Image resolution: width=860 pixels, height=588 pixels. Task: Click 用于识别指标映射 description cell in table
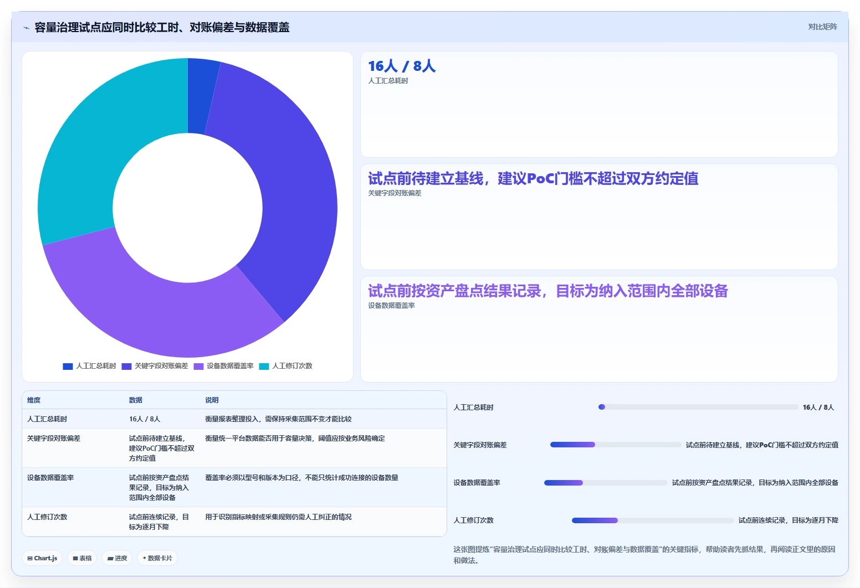(278, 517)
